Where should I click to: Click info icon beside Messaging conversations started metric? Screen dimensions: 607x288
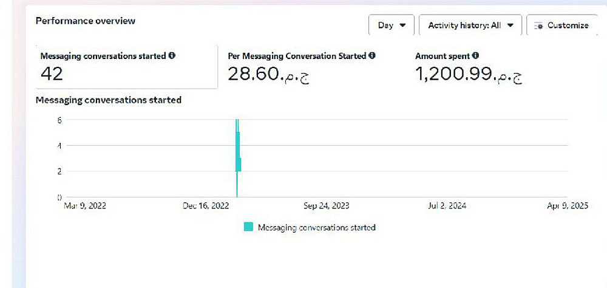coord(172,56)
